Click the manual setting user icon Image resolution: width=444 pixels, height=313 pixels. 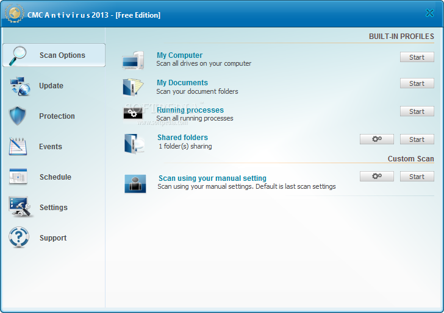coord(135,184)
